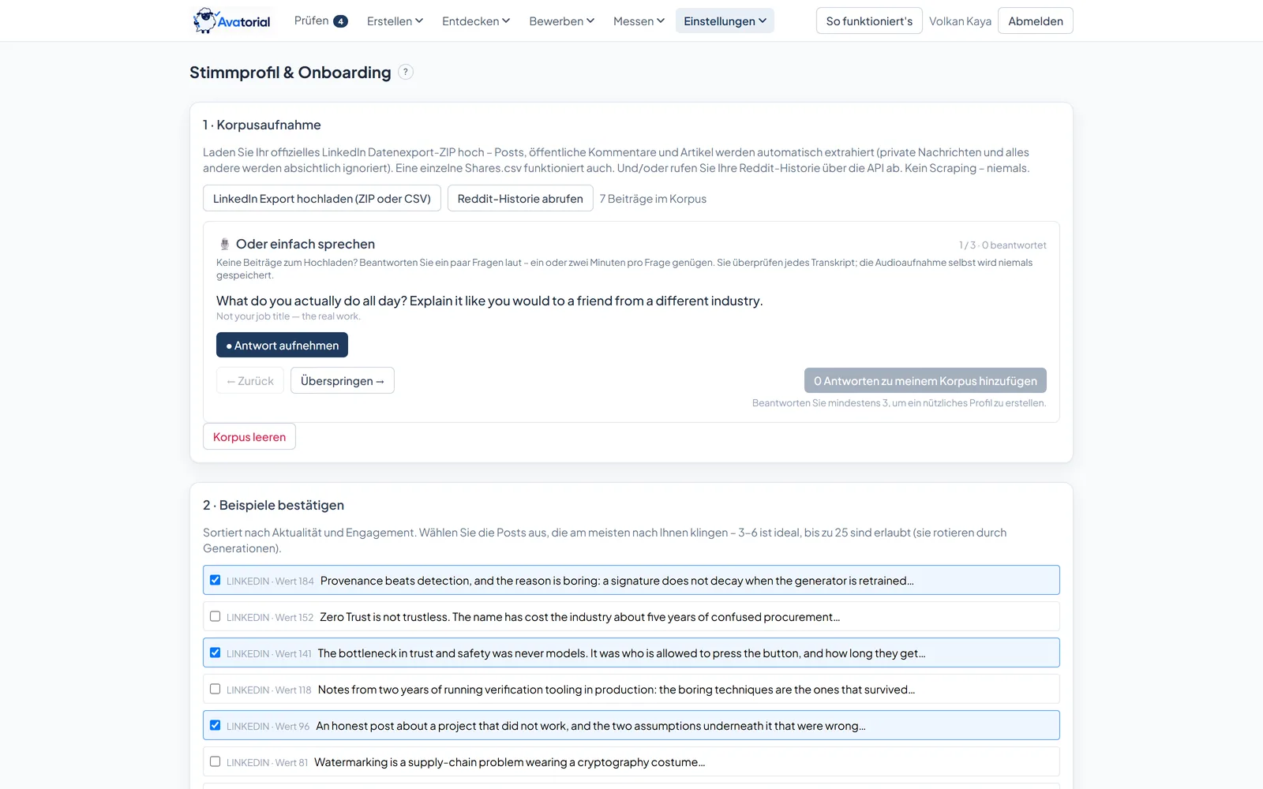Click the Überspringen button

[343, 380]
